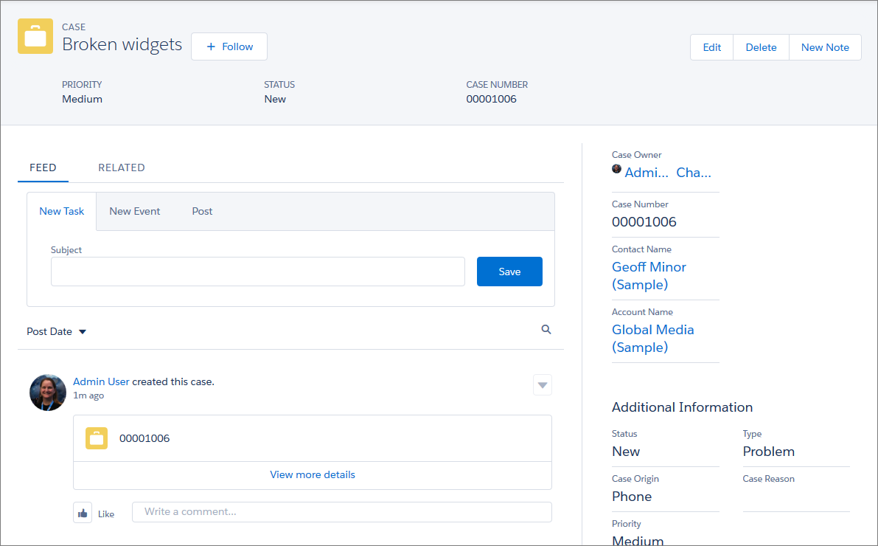Screen dimensions: 878x546
Task: Click into the Subject input field
Action: pos(257,272)
